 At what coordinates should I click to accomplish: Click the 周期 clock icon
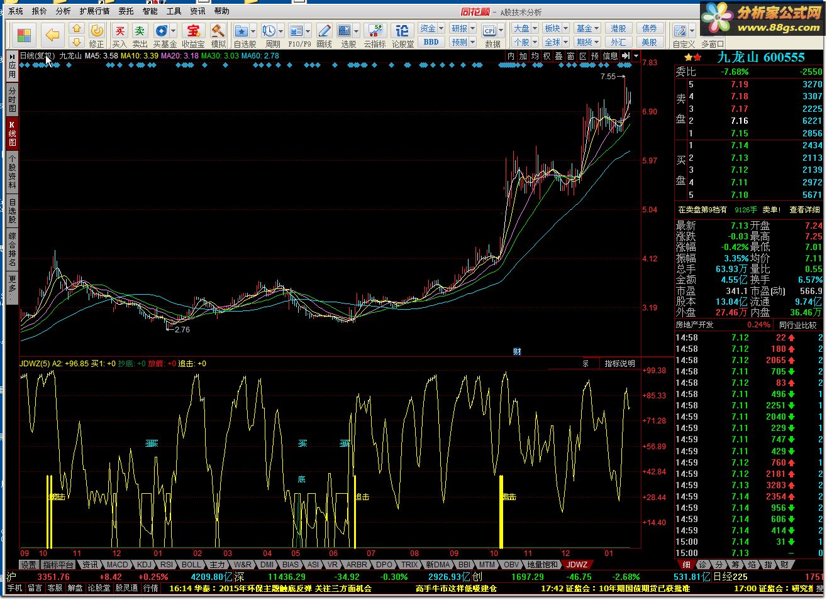269,30
